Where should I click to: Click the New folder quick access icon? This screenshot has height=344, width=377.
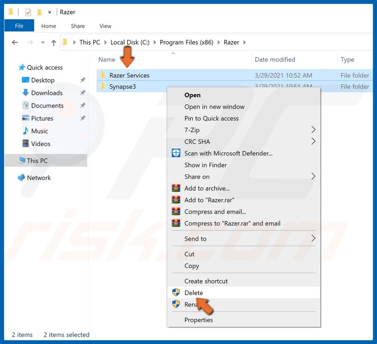pyautogui.click(x=39, y=12)
